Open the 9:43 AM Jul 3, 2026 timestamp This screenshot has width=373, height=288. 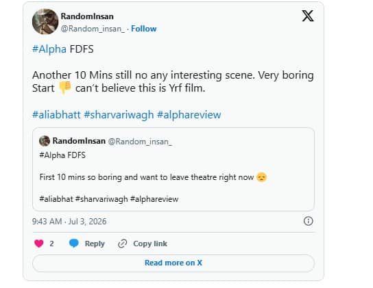click(x=69, y=222)
